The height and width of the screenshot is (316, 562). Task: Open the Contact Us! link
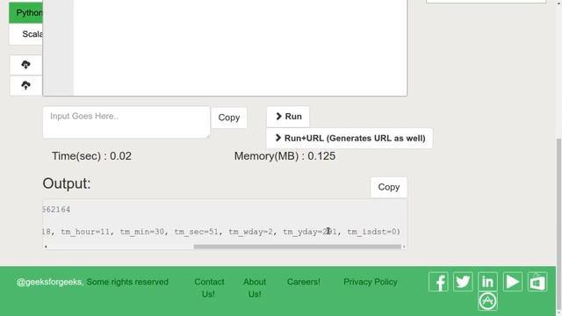click(x=209, y=288)
